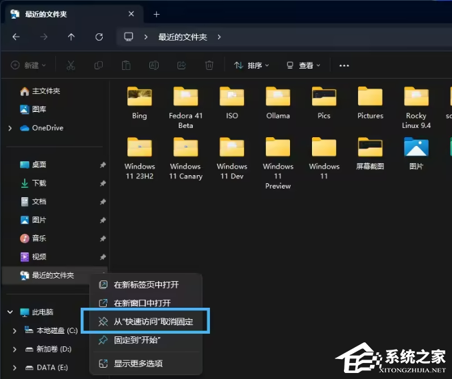Click the Share icon in toolbar
Viewport: 452px width, 379px height.
(181, 65)
